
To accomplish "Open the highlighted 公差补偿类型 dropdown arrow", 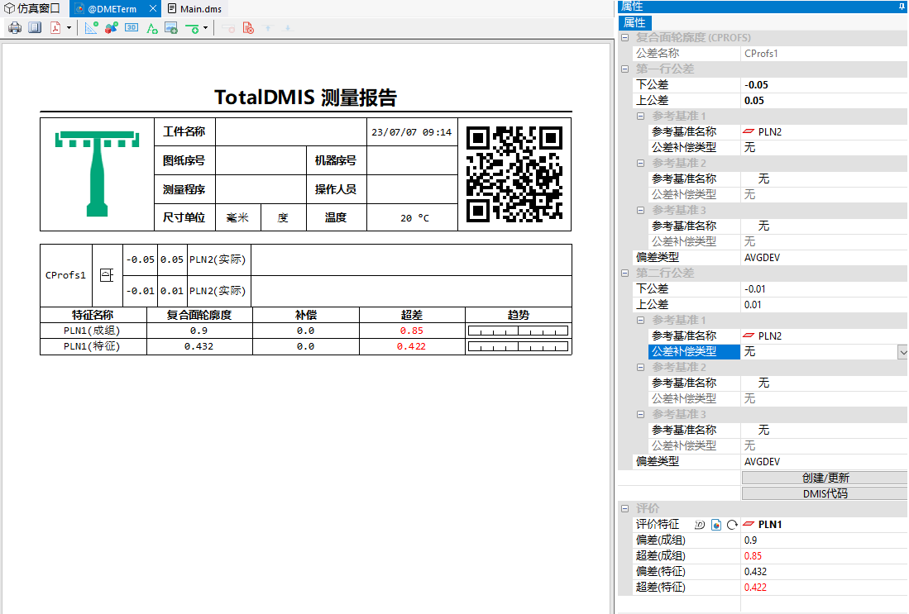I will [x=902, y=351].
